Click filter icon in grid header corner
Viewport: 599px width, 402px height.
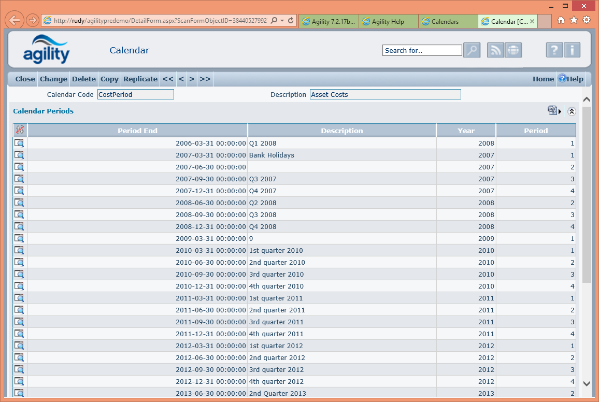pos(20,131)
